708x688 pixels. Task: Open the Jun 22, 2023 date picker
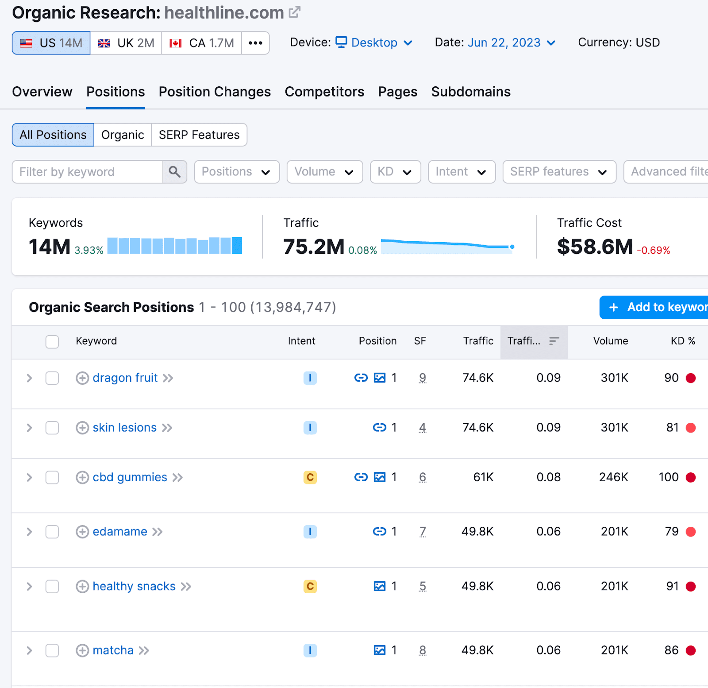[504, 43]
